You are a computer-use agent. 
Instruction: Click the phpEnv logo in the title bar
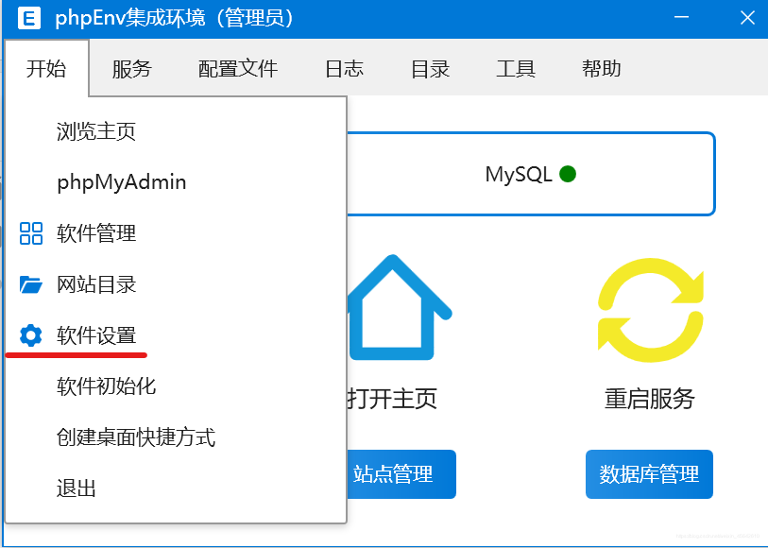tap(28, 18)
